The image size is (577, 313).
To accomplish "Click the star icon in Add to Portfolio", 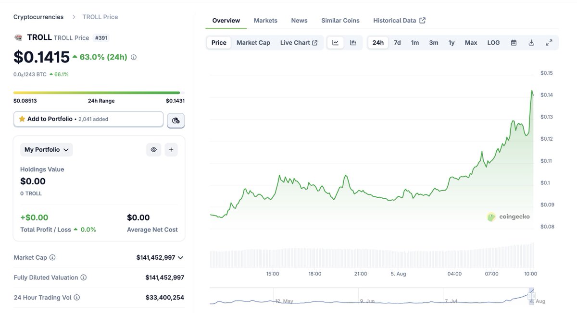I will [x=22, y=119].
